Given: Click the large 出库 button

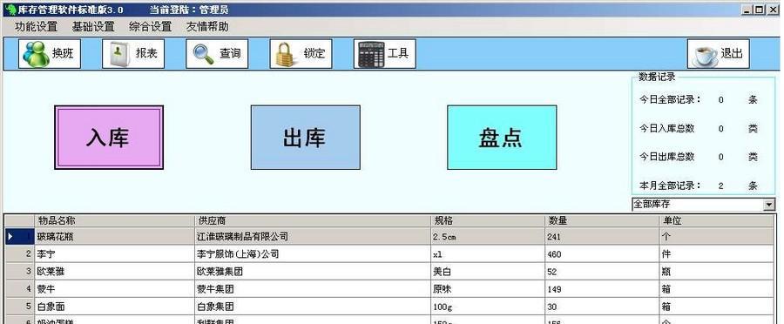Looking at the screenshot, I should pos(305,137).
